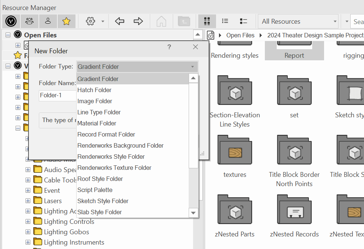Switch to details list view
364x249 pixels.
243,21
